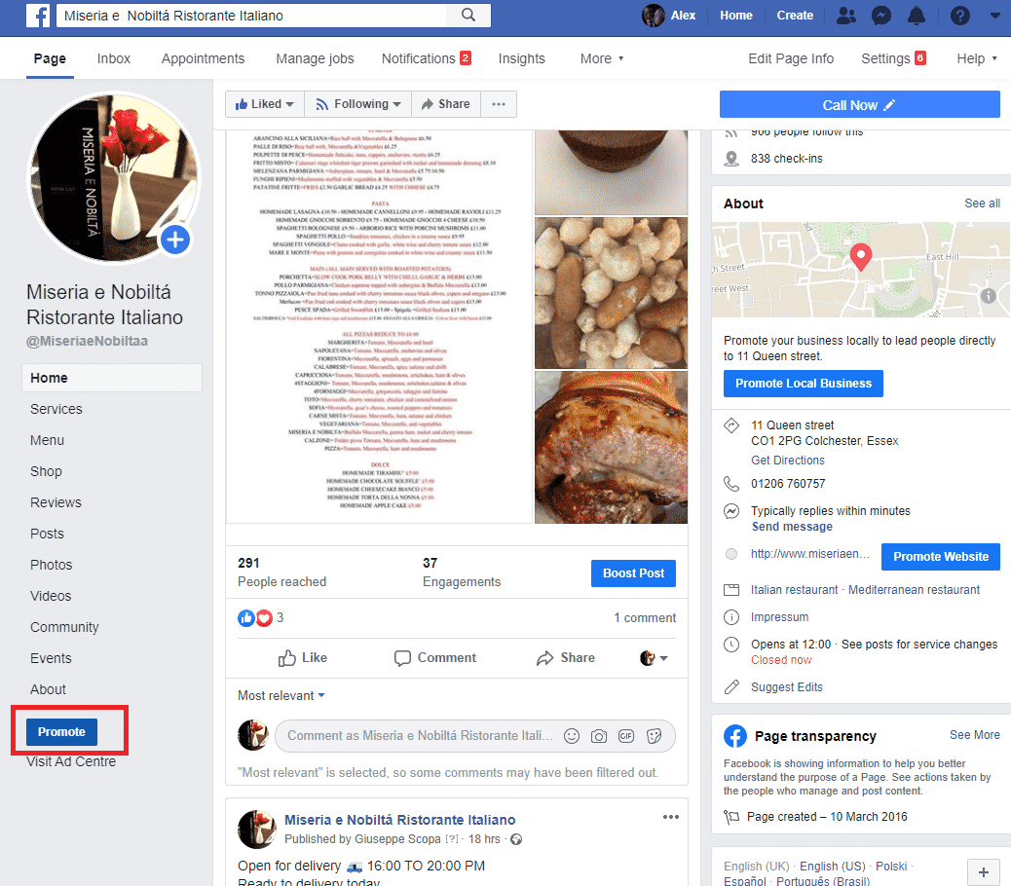Click the blue plus icon on profile picture

pos(175,240)
